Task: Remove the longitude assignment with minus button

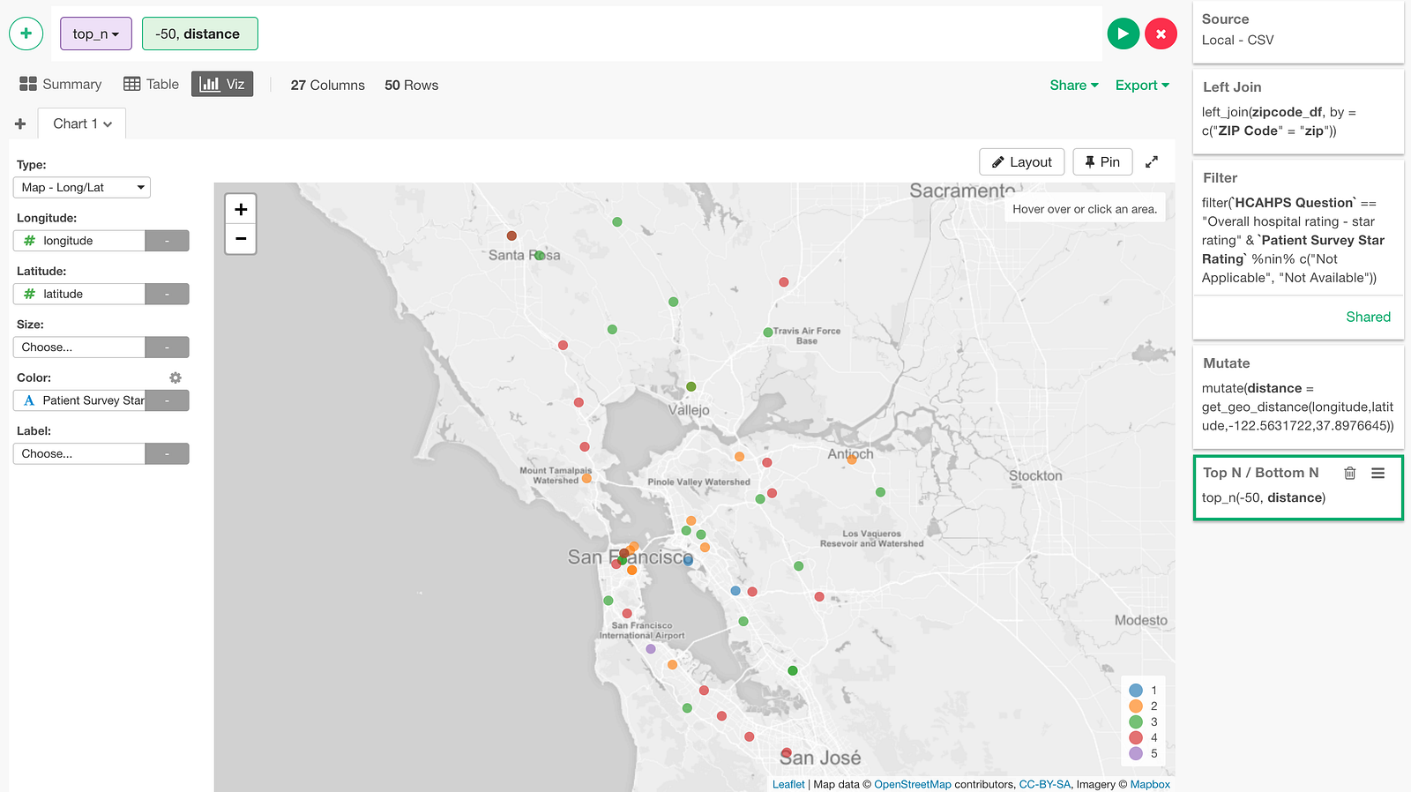Action: pyautogui.click(x=167, y=241)
